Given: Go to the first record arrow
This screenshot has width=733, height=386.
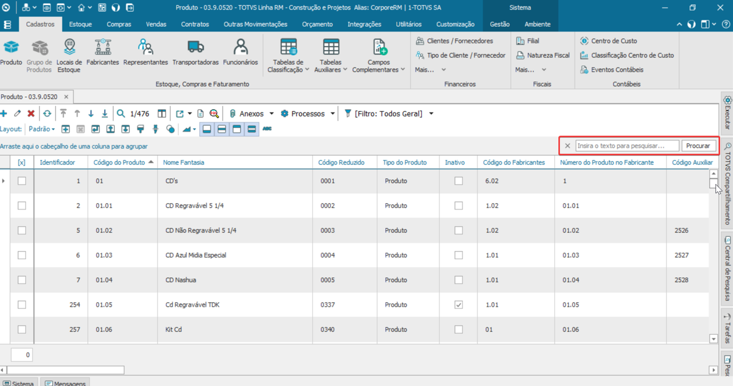Looking at the screenshot, I should pos(64,114).
